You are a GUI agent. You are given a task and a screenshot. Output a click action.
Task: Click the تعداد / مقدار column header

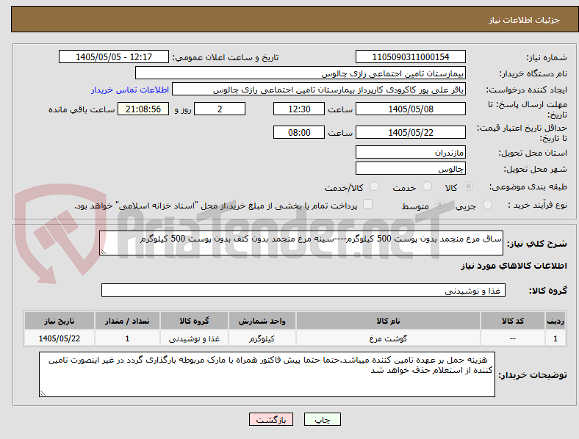(x=127, y=321)
